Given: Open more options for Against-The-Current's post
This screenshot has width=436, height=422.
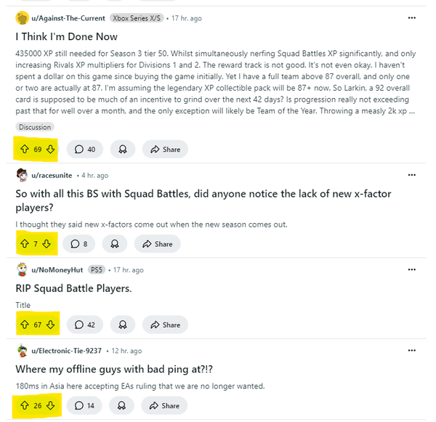Looking at the screenshot, I should (x=411, y=17).
